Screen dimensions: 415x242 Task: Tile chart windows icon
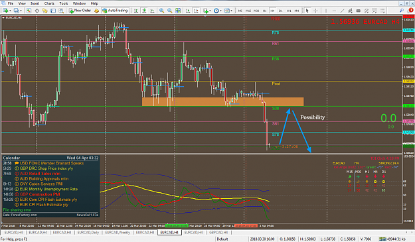(178, 11)
